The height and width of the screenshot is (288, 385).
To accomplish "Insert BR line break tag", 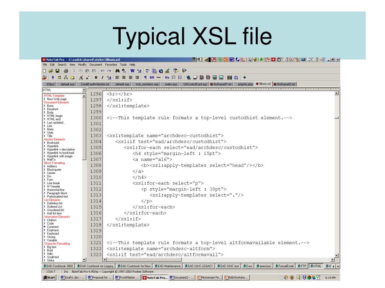I will tap(152, 78).
